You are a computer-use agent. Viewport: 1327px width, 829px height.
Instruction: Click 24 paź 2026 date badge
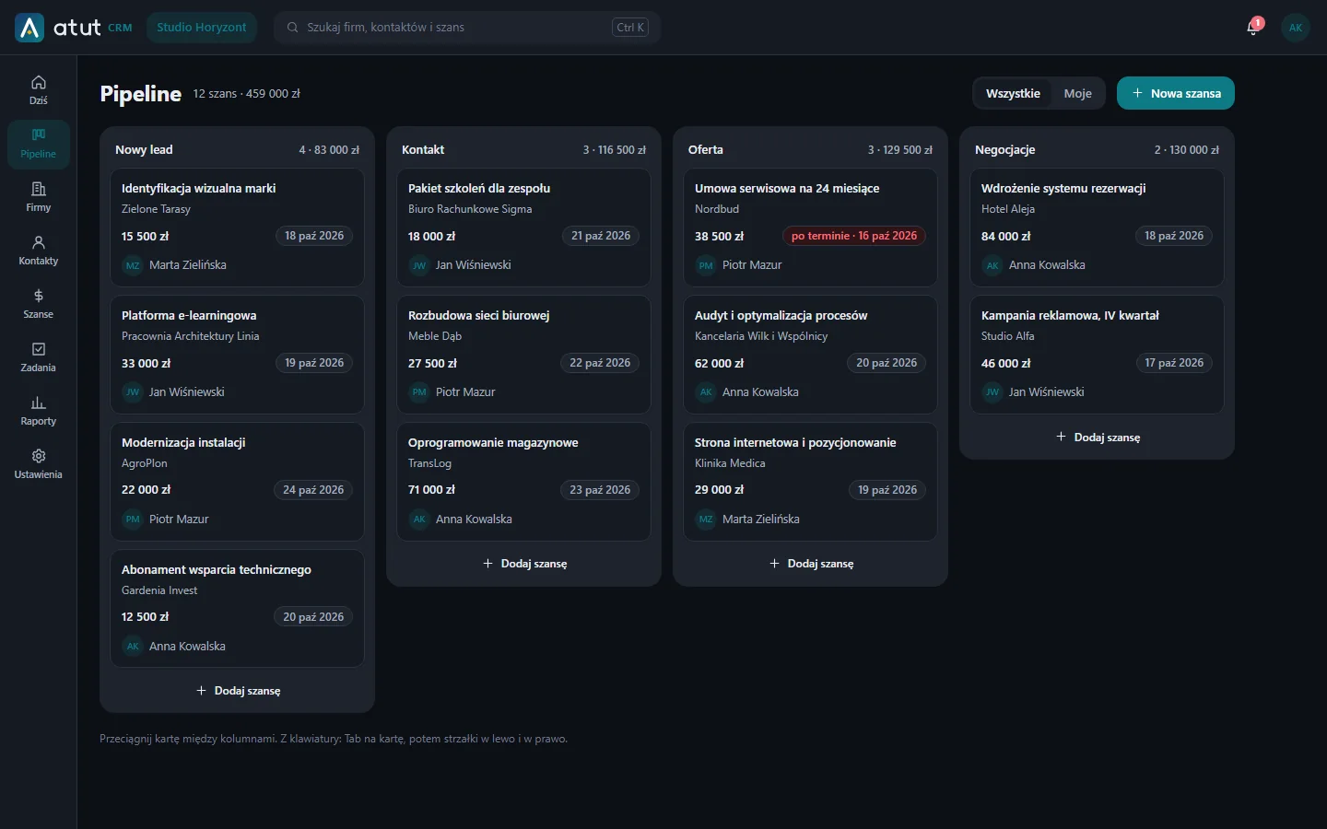pos(313,490)
